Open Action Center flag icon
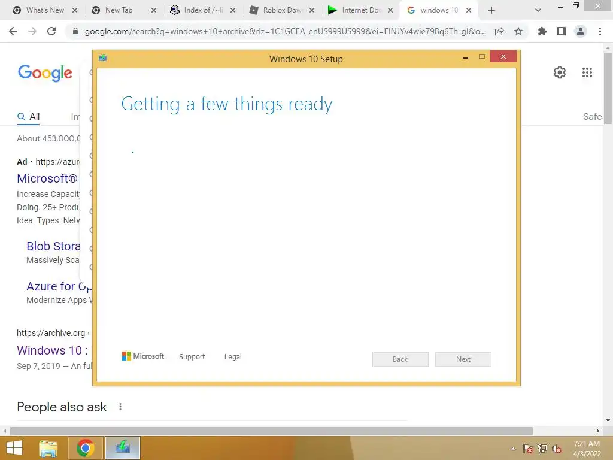Viewport: 613px width, 460px height. (x=528, y=449)
